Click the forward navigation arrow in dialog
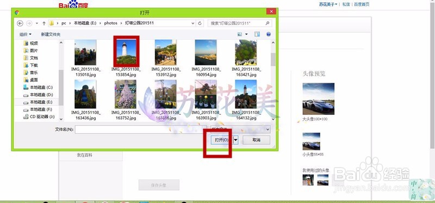The width and height of the screenshot is (435, 203). [29, 23]
